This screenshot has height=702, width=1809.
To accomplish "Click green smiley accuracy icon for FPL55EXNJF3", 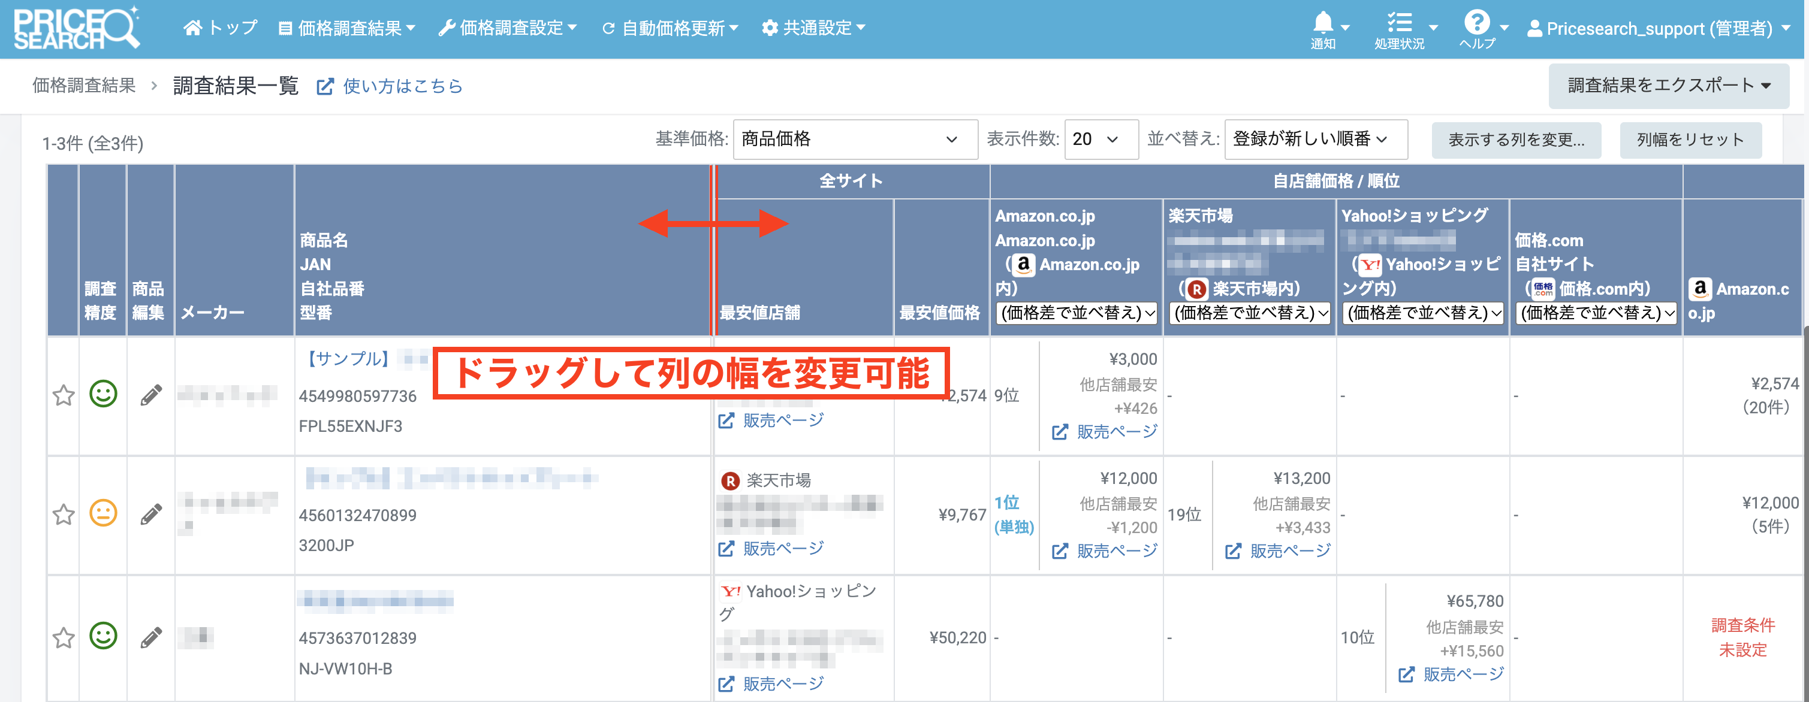I will [x=103, y=394].
